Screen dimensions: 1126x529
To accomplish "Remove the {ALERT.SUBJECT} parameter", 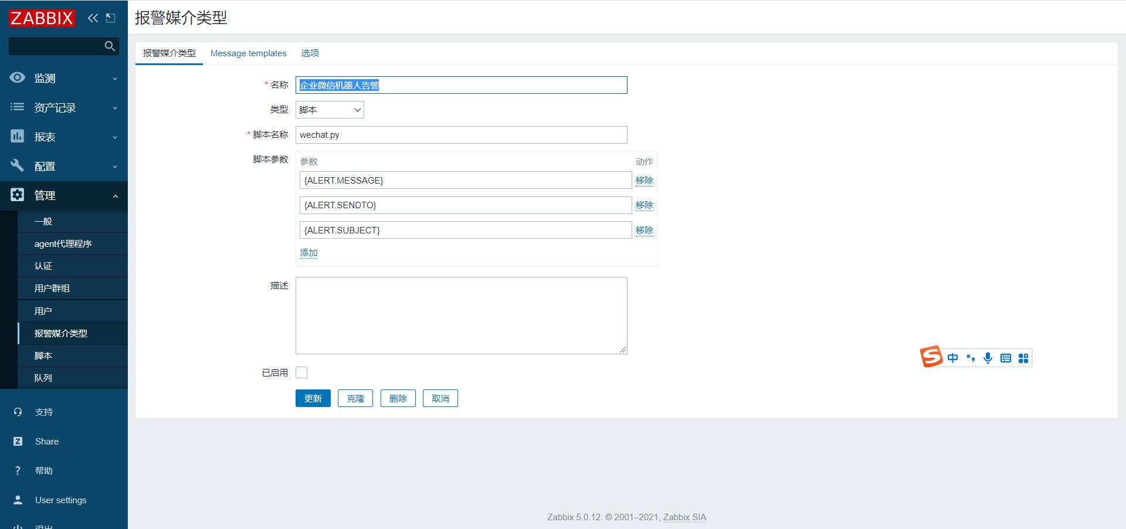I will click(x=645, y=230).
